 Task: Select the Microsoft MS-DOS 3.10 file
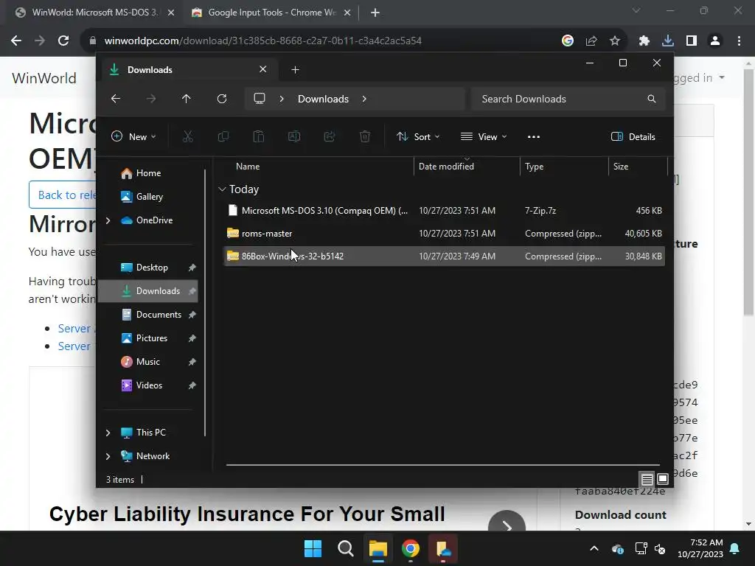click(x=444, y=210)
